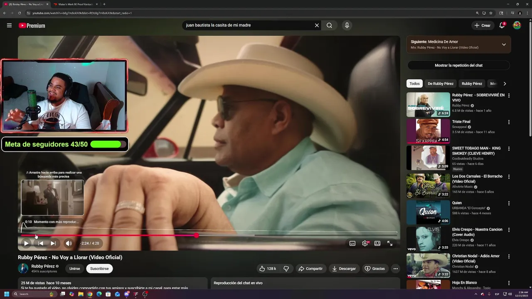Open Elvis Crespo Nuestra Cancion thumbnail
The image size is (532, 299).
tap(428, 239)
